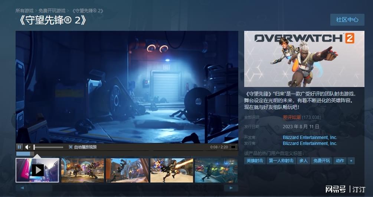Select the 免费开玩 tag
The width and height of the screenshot is (373, 197).
322,161
